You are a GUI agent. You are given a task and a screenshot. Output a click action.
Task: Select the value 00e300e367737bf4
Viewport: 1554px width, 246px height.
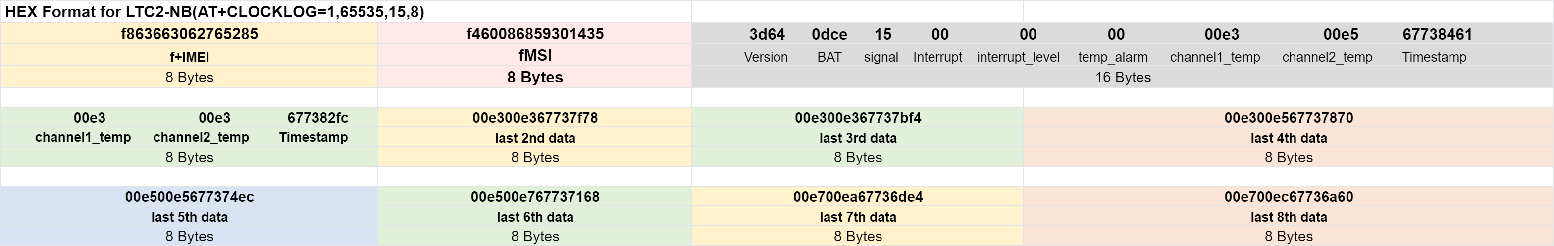click(x=858, y=117)
